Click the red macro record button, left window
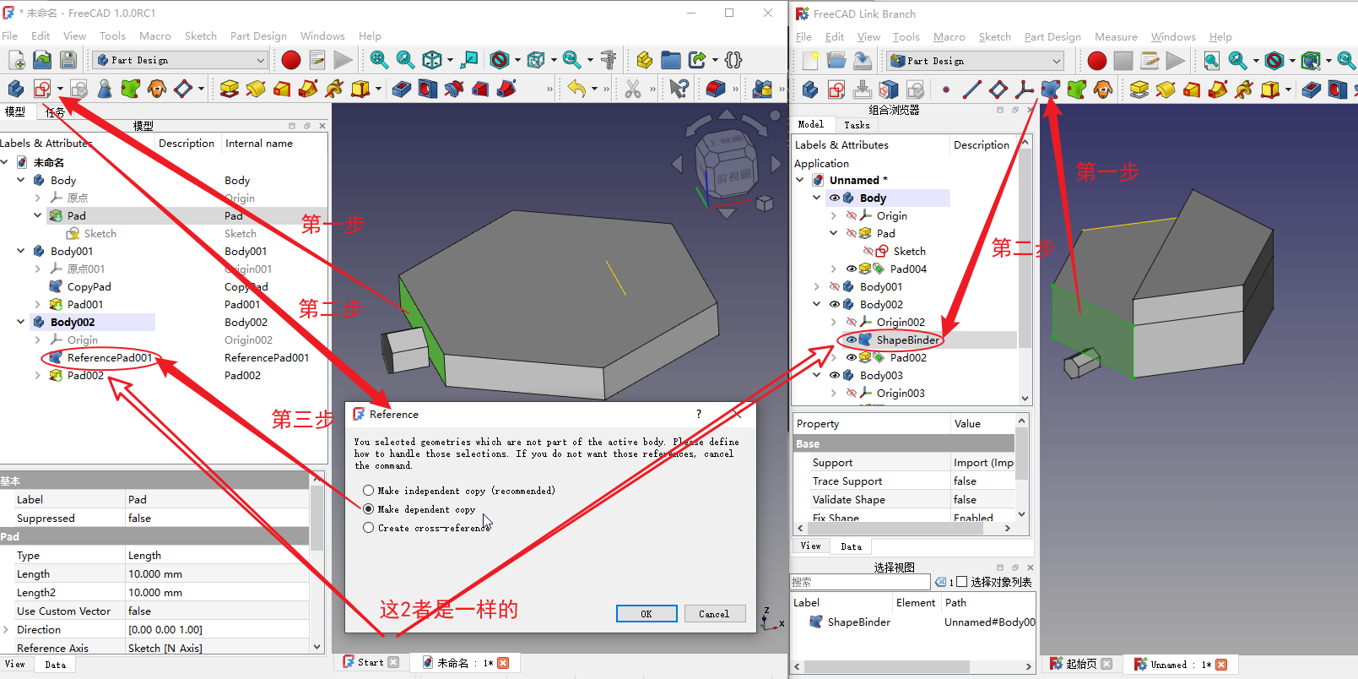 tap(291, 60)
